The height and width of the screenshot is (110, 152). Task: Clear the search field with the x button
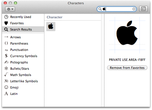pos(134,9)
